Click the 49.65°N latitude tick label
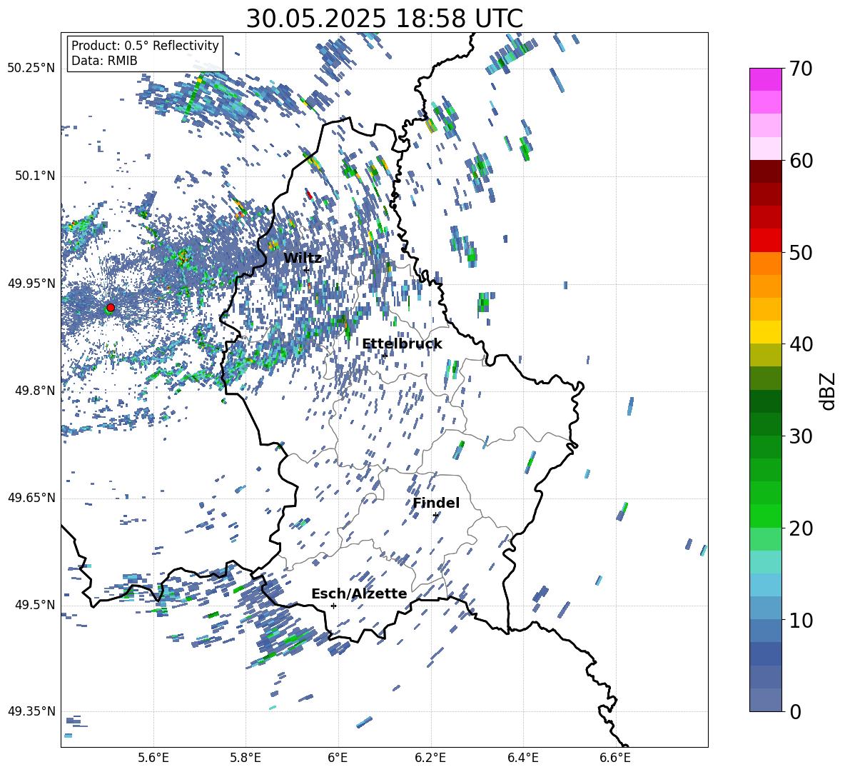This screenshot has width=845, height=772. pos(31,498)
